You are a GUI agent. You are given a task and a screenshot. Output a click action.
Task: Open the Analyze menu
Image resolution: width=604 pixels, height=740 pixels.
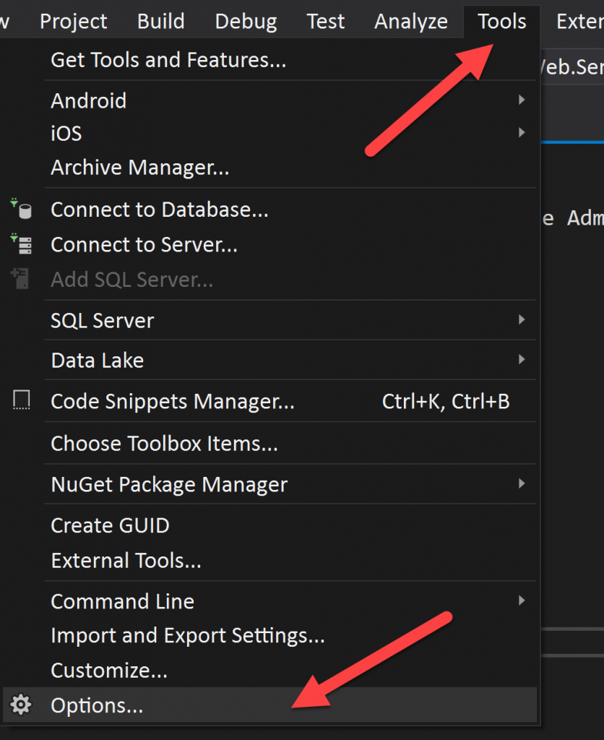411,22
